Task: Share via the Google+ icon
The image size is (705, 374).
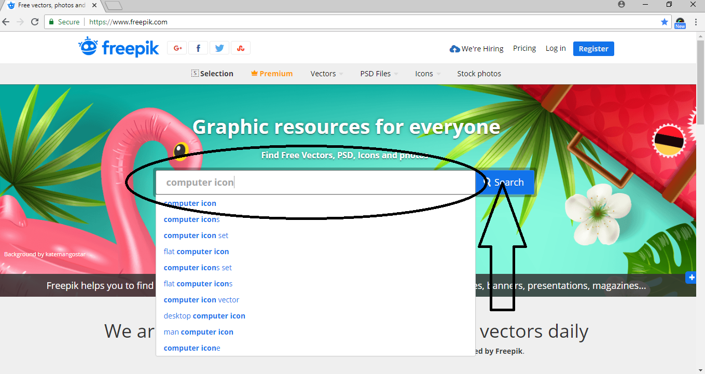Action: click(177, 48)
